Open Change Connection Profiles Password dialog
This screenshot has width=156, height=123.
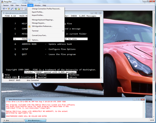coord(46,9)
